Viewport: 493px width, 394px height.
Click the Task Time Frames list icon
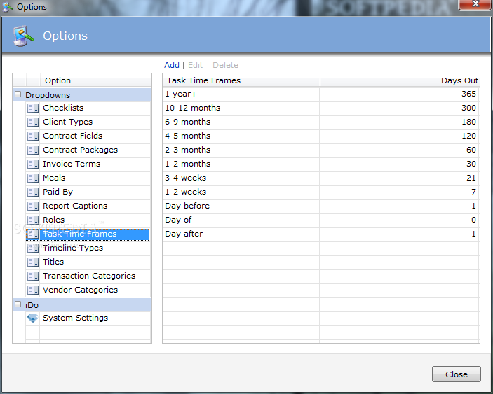pyautogui.click(x=33, y=234)
